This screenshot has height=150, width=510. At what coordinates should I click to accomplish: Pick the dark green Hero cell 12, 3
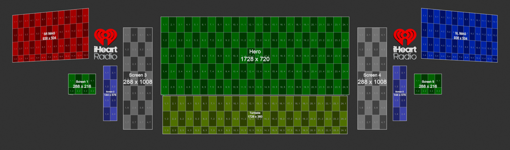251,56
